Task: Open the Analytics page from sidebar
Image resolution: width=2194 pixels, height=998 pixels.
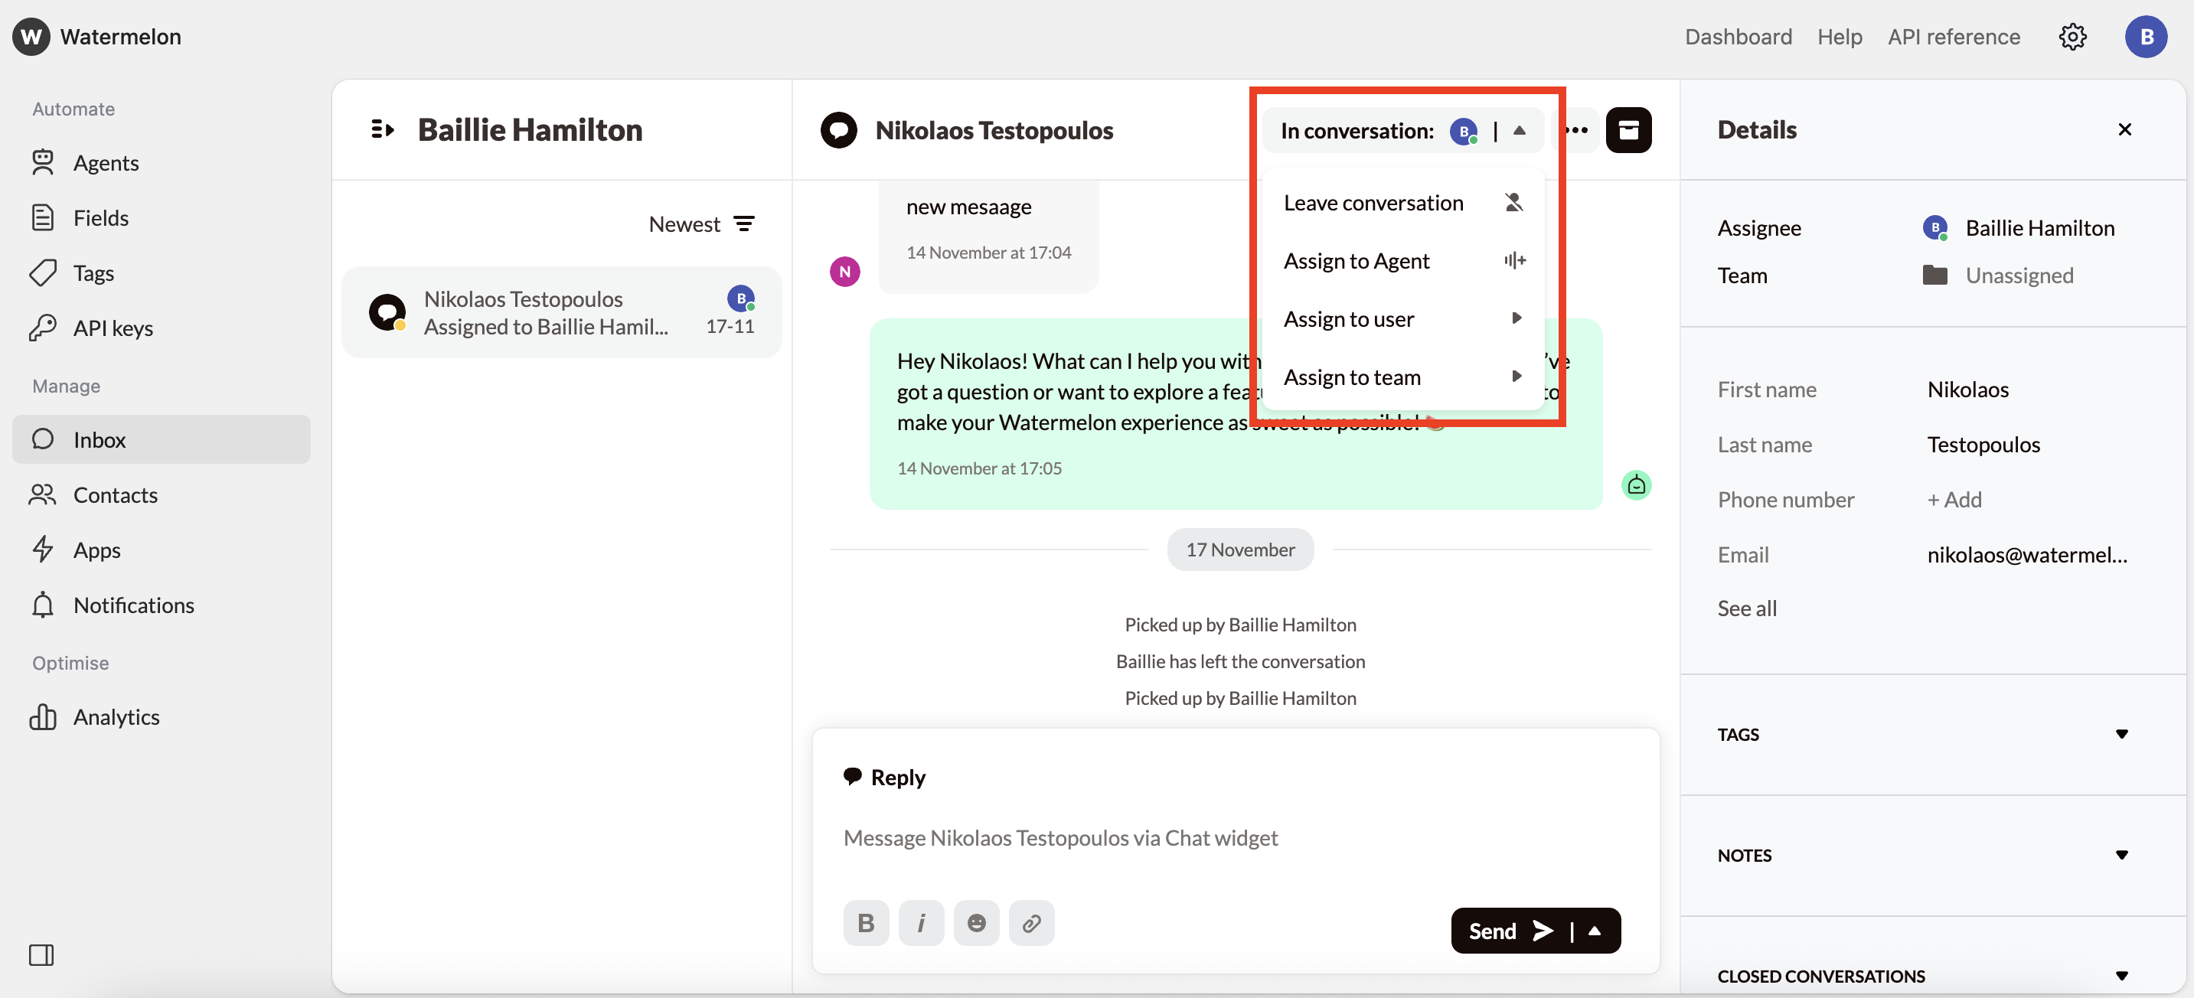Action: click(116, 716)
